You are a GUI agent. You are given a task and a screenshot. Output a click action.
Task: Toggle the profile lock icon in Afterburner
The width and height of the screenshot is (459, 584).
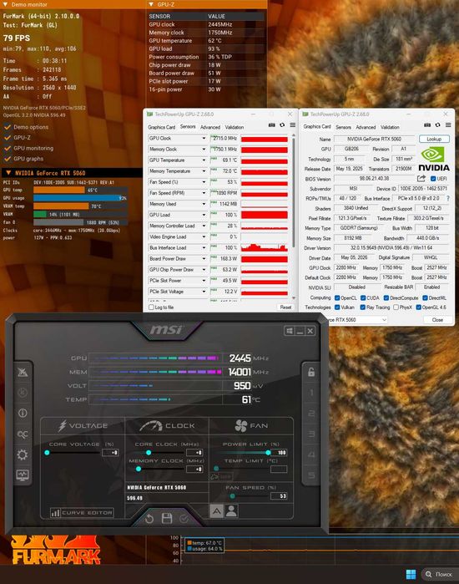[x=311, y=372]
